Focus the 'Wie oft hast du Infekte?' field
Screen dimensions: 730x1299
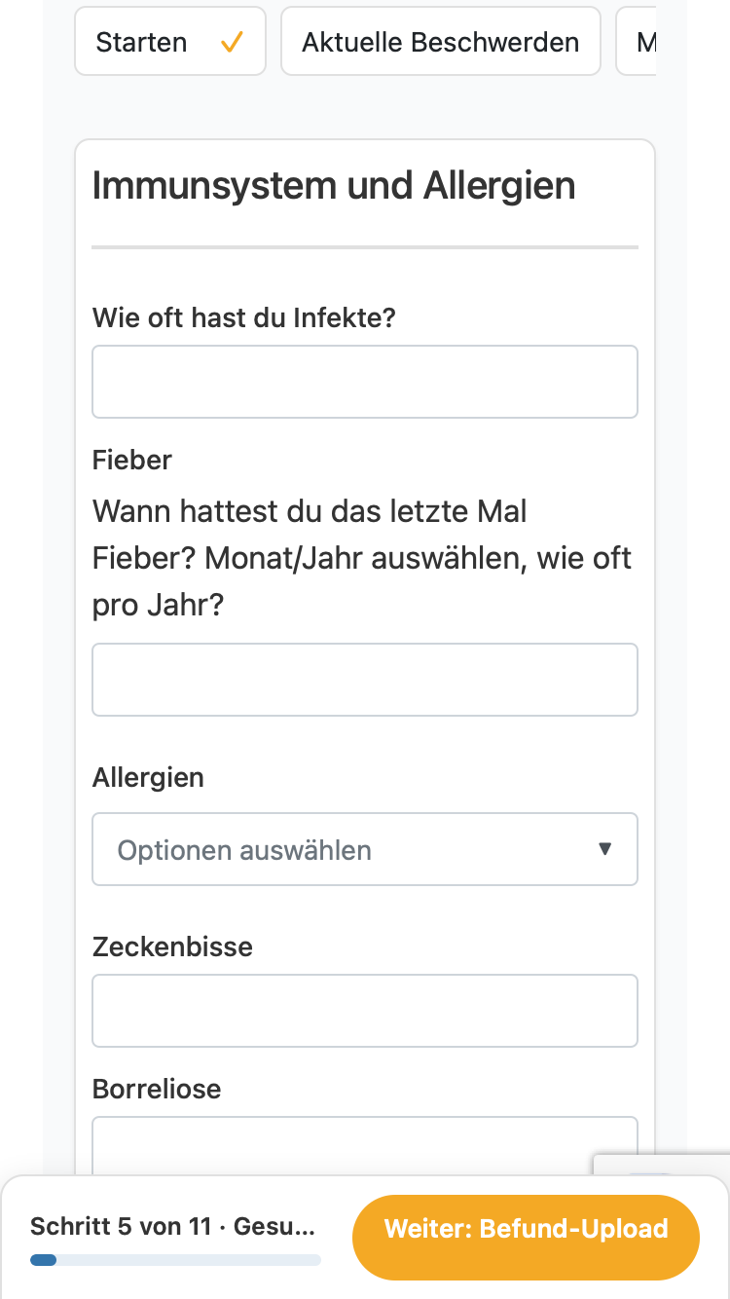pyautogui.click(x=365, y=382)
